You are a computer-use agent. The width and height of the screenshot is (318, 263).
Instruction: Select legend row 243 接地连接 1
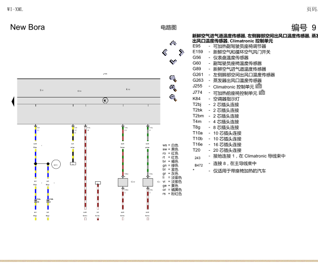[x=239, y=157]
